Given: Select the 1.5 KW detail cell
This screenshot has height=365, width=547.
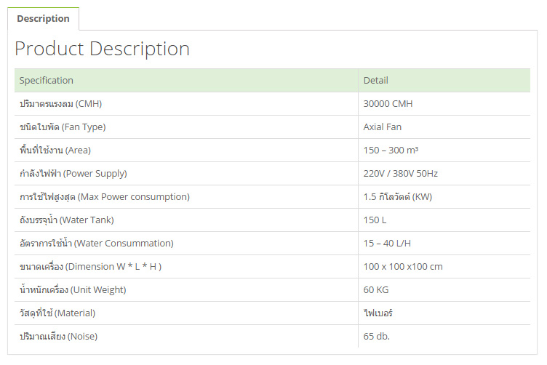Looking at the screenshot, I should [x=444, y=197].
